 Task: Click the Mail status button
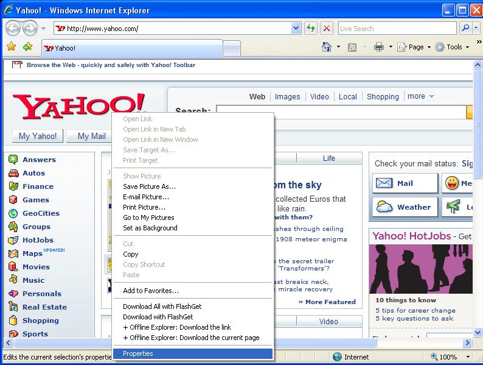tap(405, 183)
